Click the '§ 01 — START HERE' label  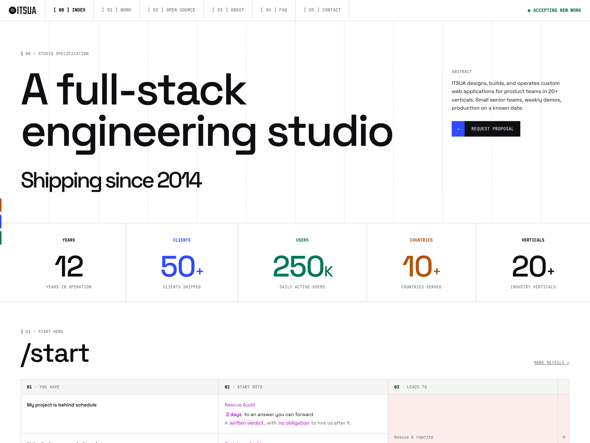tap(42, 332)
